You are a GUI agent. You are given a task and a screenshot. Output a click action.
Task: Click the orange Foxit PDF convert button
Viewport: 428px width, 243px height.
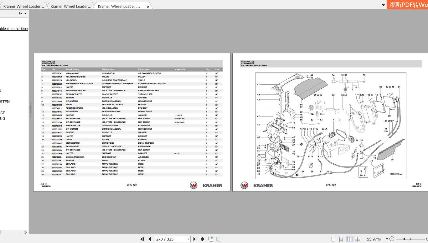408,5
